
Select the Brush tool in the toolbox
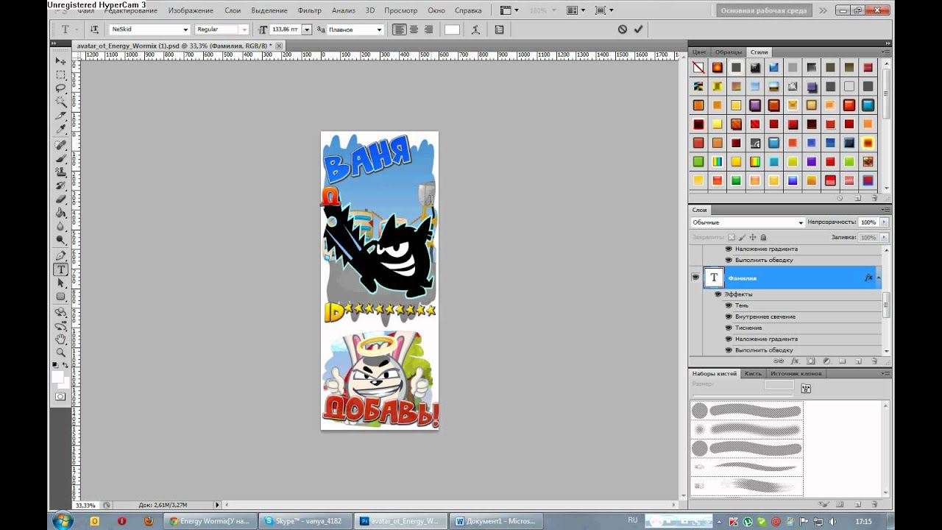tap(61, 158)
